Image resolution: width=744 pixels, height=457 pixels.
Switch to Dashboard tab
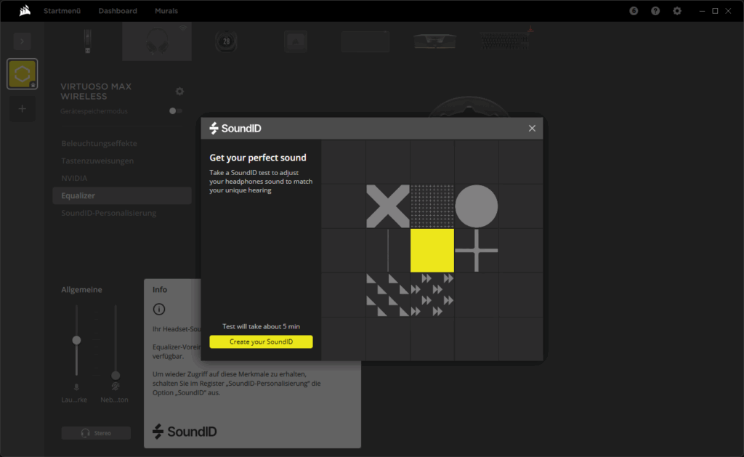pos(118,11)
